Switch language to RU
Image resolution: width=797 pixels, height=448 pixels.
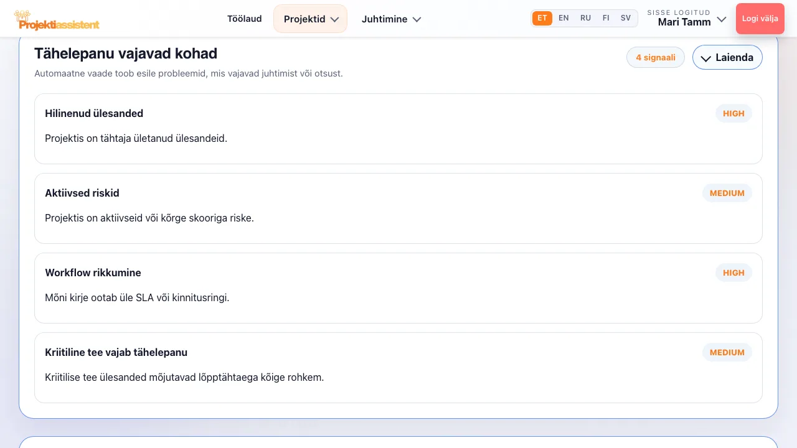(x=585, y=18)
